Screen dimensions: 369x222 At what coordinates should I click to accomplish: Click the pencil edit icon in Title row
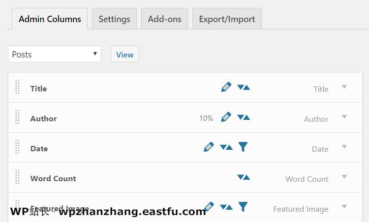coord(226,87)
